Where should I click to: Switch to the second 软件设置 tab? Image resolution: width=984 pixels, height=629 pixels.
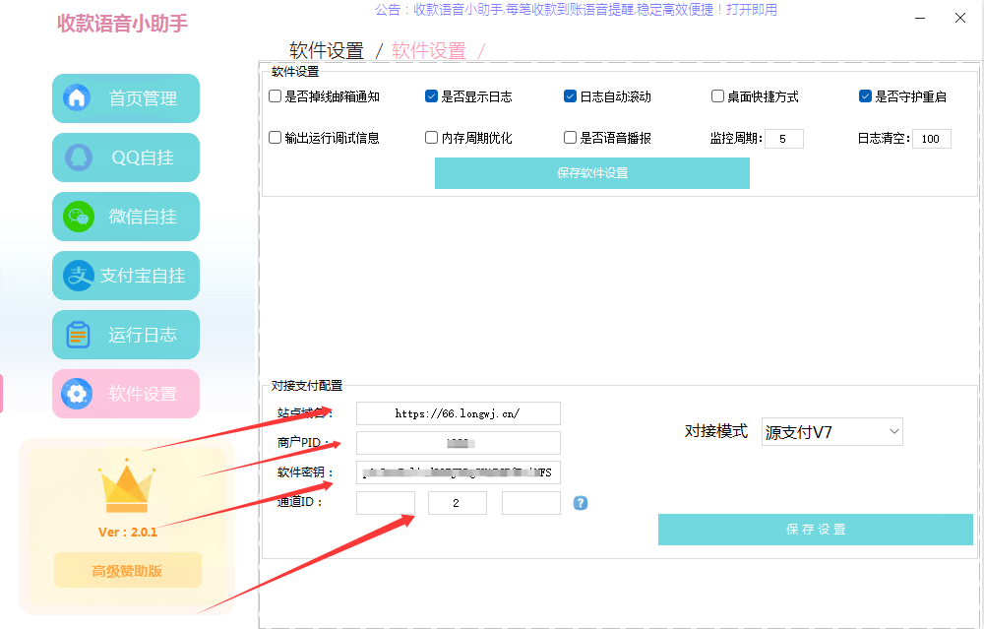(x=428, y=50)
